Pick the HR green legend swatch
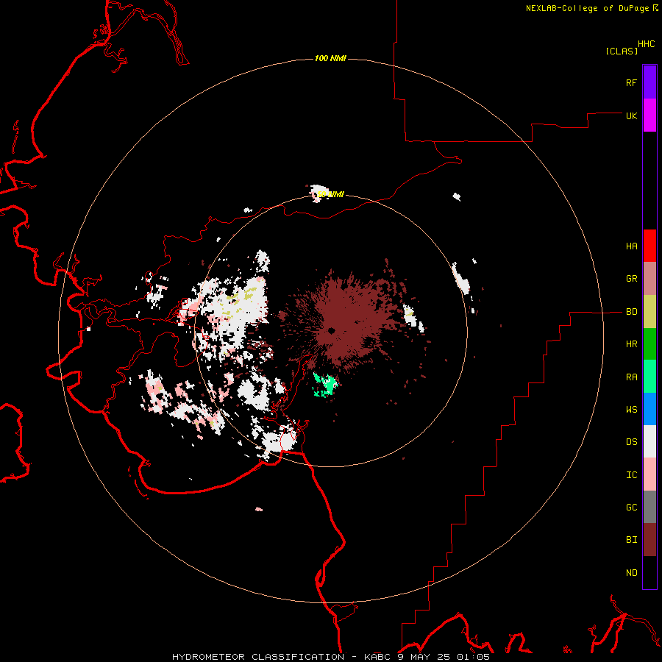 tap(649, 344)
